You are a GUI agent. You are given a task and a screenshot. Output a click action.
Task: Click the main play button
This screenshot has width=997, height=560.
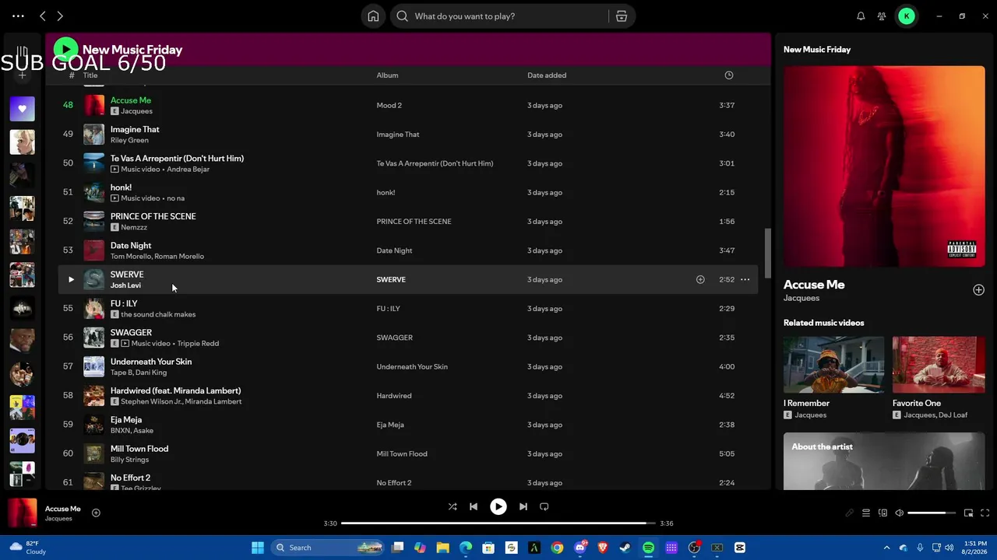click(x=498, y=506)
